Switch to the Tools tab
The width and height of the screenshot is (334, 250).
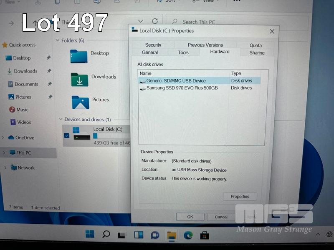coord(183,52)
